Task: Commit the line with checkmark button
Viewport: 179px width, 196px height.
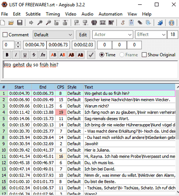Action: coord(91,55)
